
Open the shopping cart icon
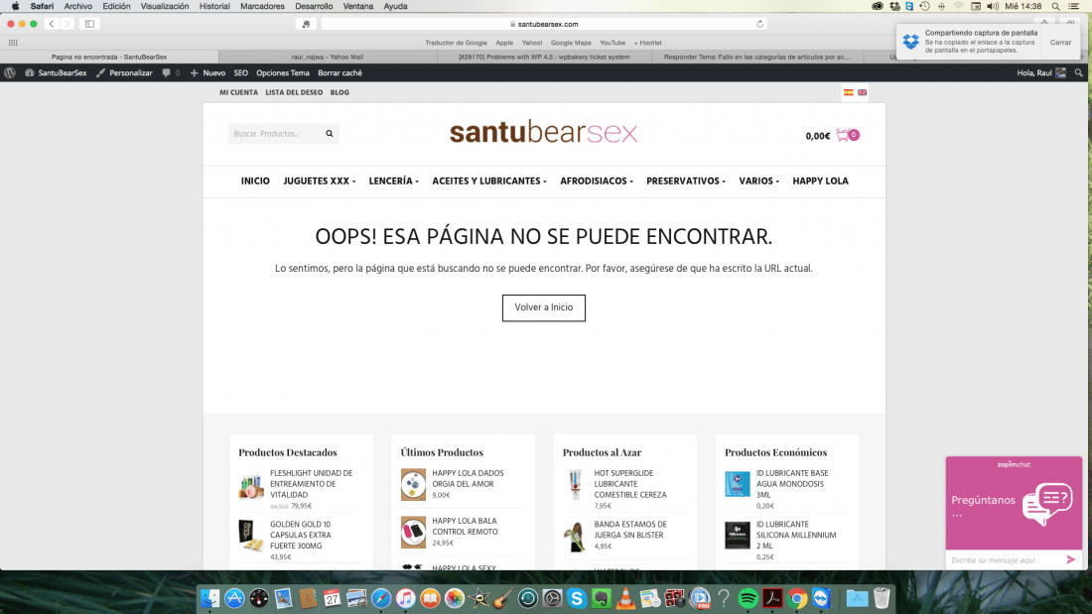[x=848, y=135]
